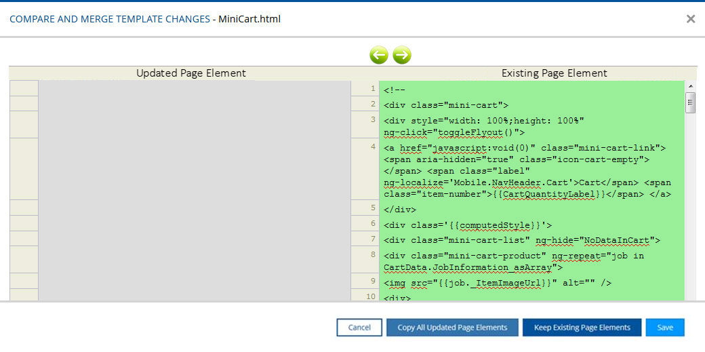The image size is (705, 352).
Task: Click the mini-cart-link anchor tag line
Action: [x=525, y=148]
